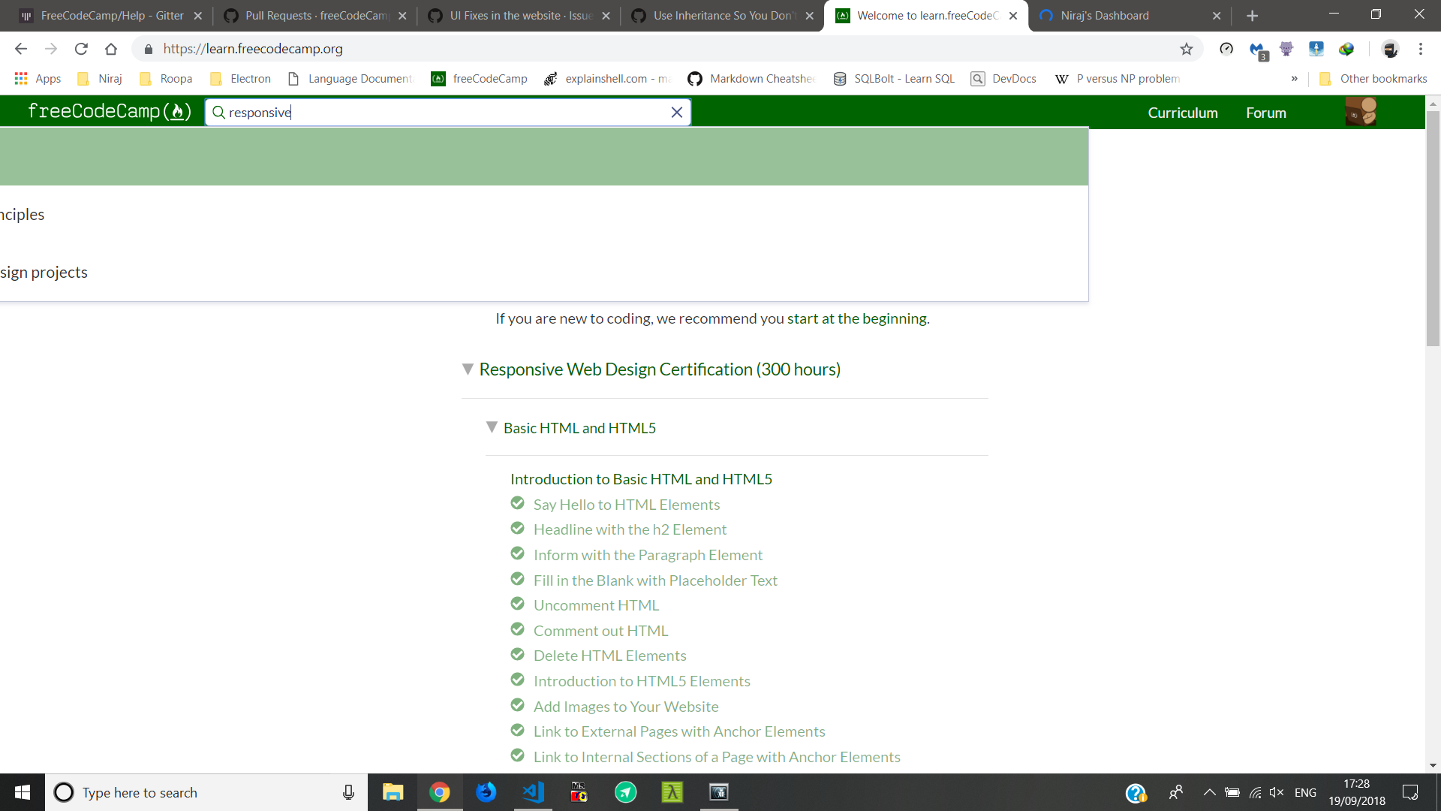
Task: Open Headline with the h2 Element lesson
Action: coord(630,529)
